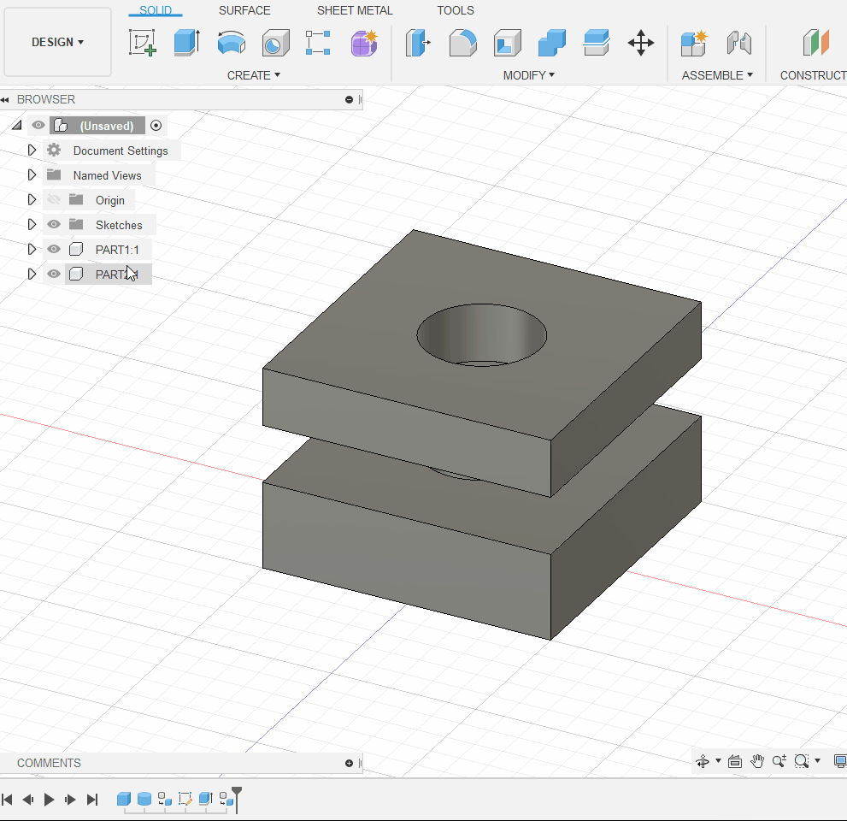This screenshot has width=847, height=821.
Task: Expand the Document Settings node
Action: 32,150
